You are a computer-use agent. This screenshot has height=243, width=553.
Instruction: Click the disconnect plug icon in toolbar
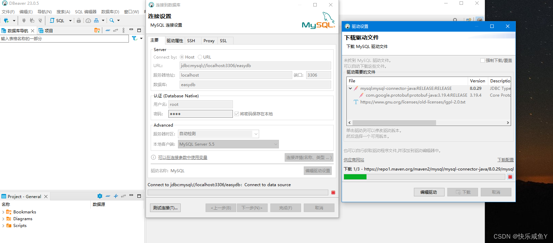point(40,20)
